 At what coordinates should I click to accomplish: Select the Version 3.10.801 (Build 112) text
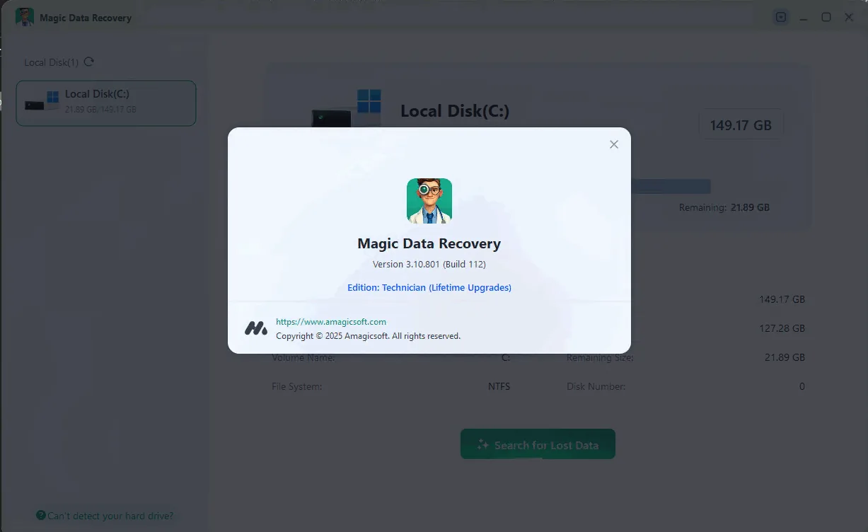tap(429, 264)
